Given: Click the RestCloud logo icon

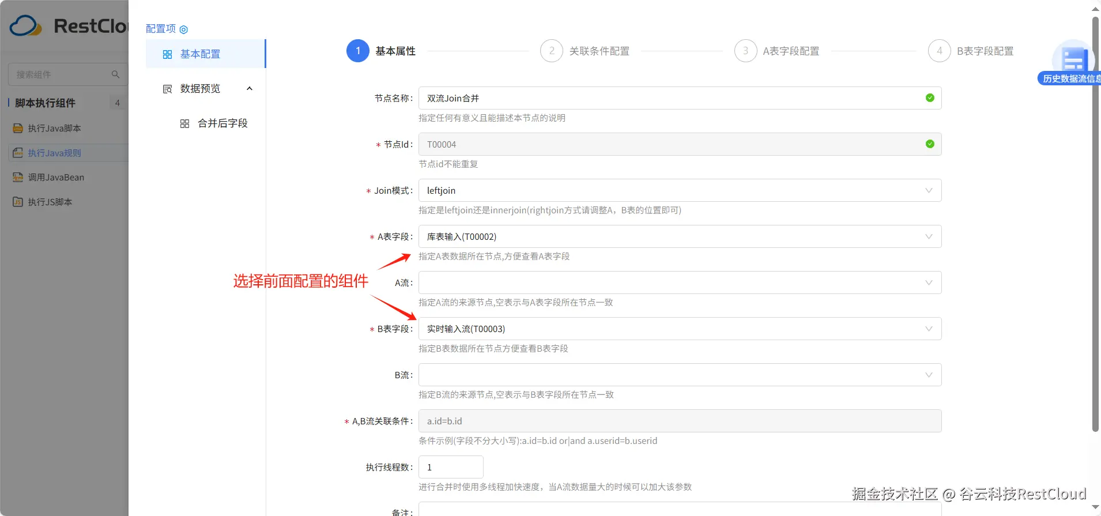Looking at the screenshot, I should [x=26, y=26].
